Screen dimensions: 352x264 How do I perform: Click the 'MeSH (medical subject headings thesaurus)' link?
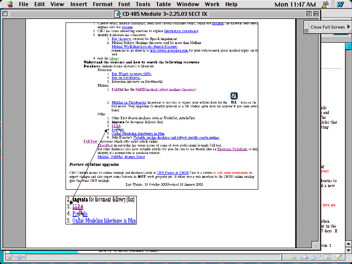tap(166, 89)
